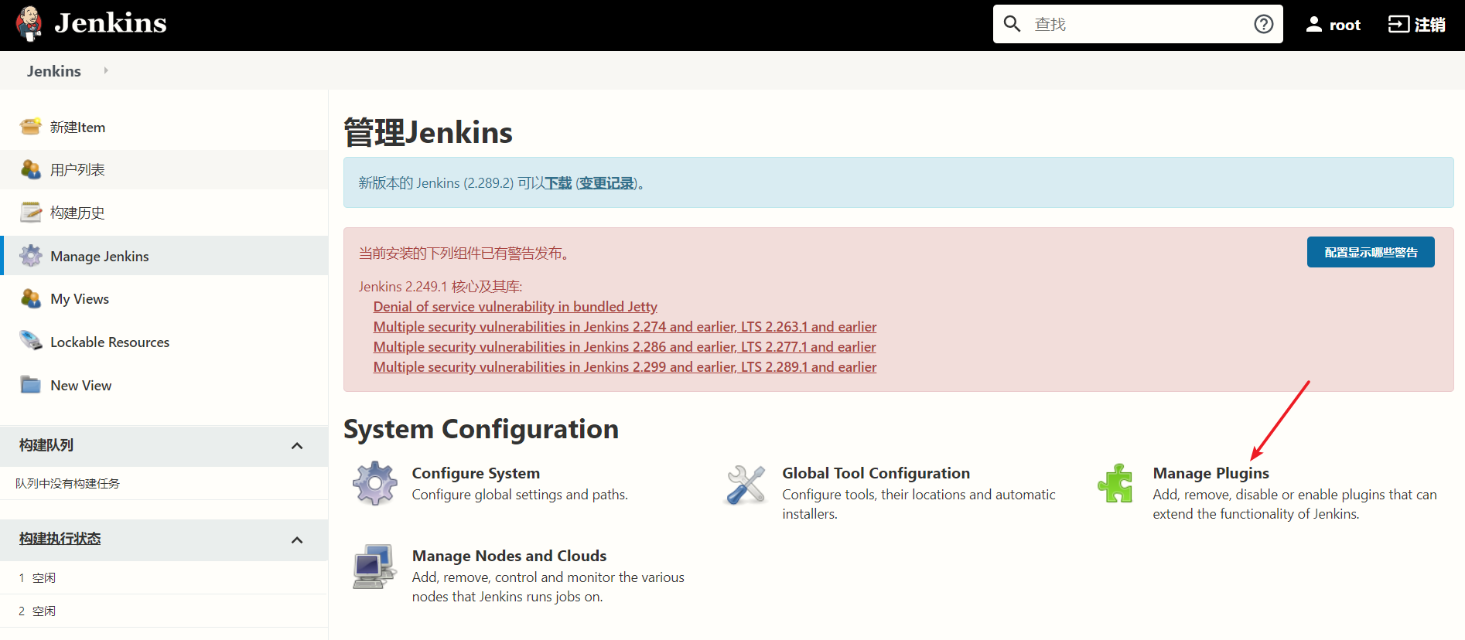
Task: Open My Views in the sidebar
Action: click(x=80, y=299)
